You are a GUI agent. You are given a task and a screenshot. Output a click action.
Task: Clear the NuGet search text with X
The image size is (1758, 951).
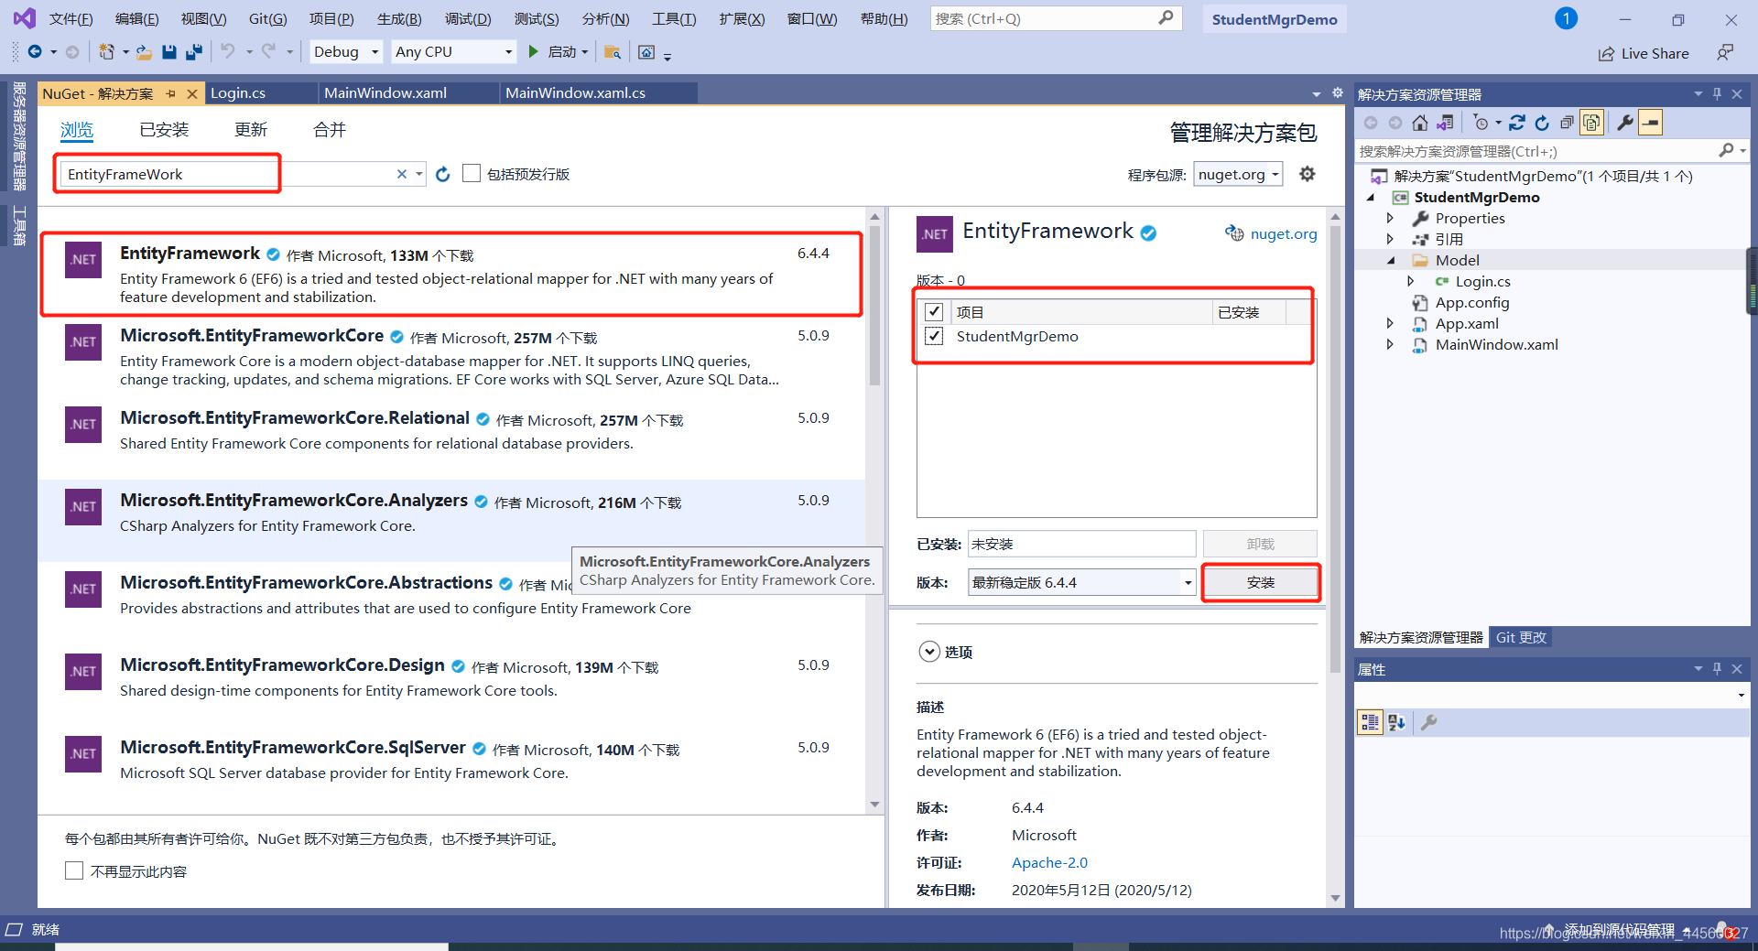tap(401, 174)
